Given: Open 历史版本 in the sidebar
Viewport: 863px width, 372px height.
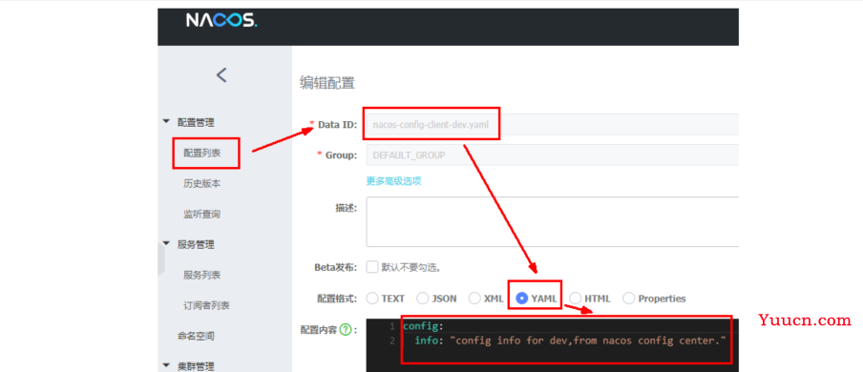Looking at the screenshot, I should pyautogui.click(x=202, y=183).
